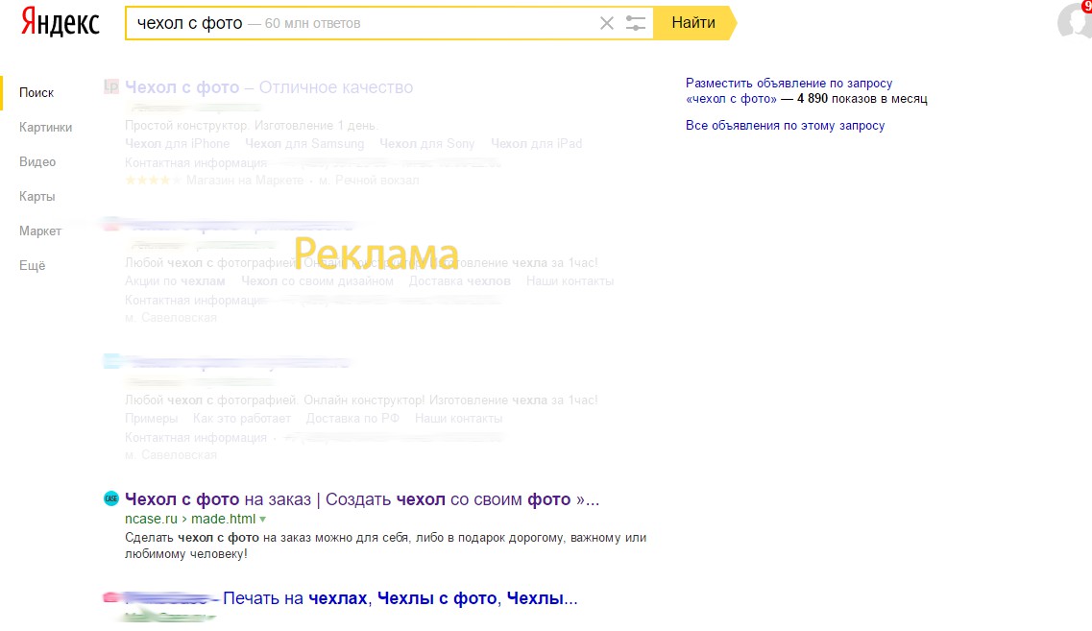Viewport: 1092px width, 631px height.
Task: Open ad sitelink Как это работает
Action: (242, 419)
